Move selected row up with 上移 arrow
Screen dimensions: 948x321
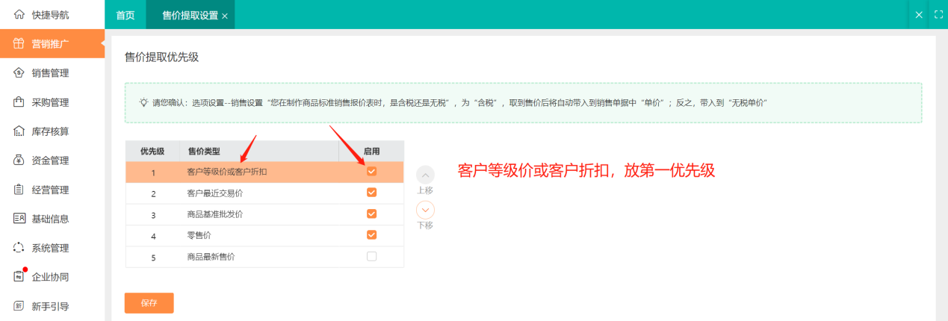coord(424,175)
